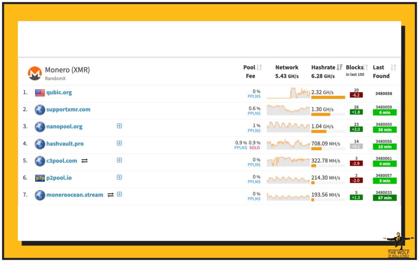The image size is (419, 262).
Task: Click the Monero (XMR) title text
Action: 68,70
